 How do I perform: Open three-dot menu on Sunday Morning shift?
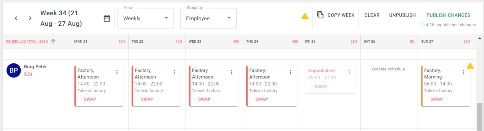(464, 72)
